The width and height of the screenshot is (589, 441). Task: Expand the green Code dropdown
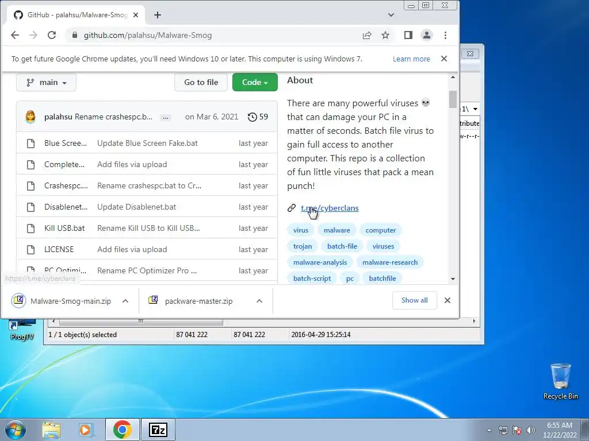(x=255, y=82)
